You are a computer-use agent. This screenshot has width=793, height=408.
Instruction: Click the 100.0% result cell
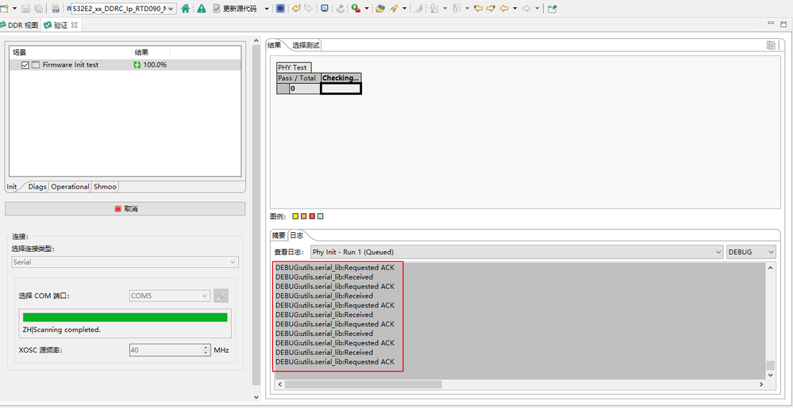click(150, 65)
